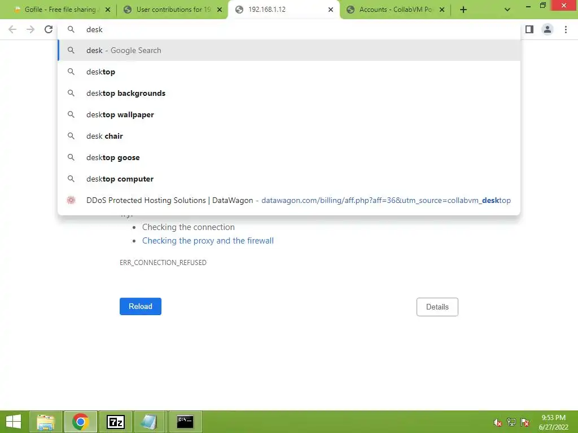Open the DataWagon hosting URL suggestion

point(289,200)
